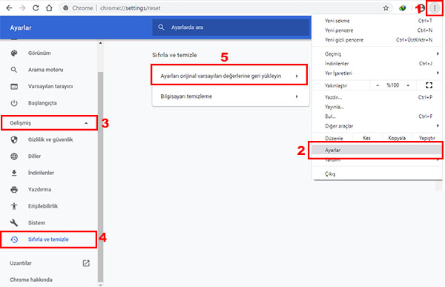Select Yeni sekme from menu

[377, 21]
